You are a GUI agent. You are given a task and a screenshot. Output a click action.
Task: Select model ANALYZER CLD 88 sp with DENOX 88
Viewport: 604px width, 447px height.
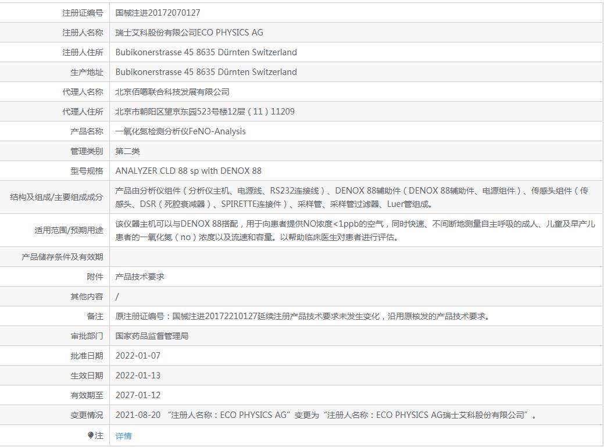coord(188,170)
